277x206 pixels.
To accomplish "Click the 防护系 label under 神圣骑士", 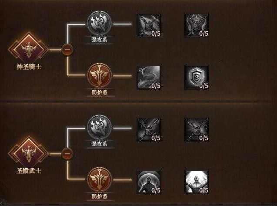I will coord(99,92).
